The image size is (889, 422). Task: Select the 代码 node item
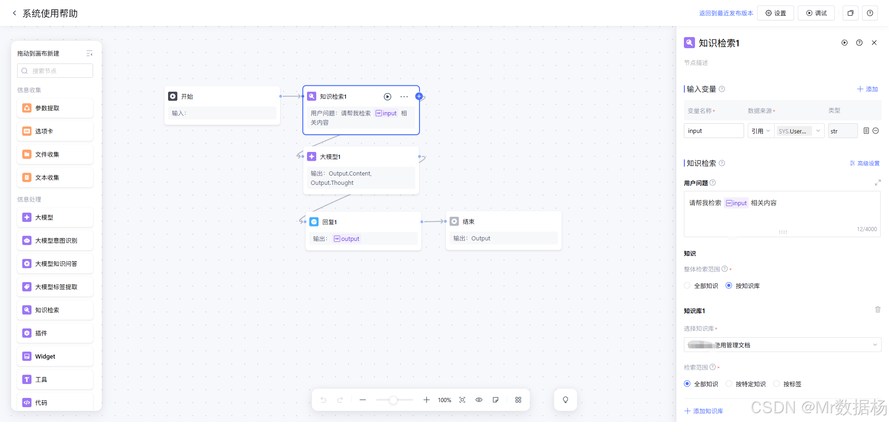(x=55, y=402)
